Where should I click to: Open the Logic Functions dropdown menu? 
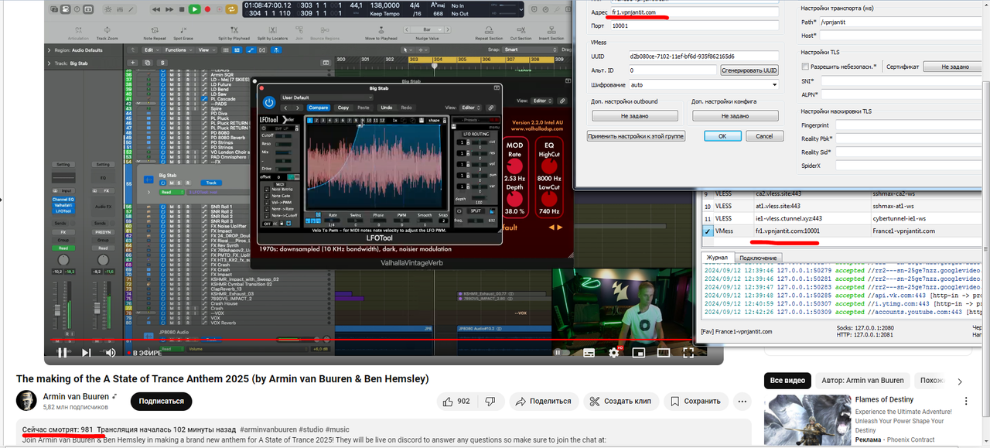[x=178, y=50]
